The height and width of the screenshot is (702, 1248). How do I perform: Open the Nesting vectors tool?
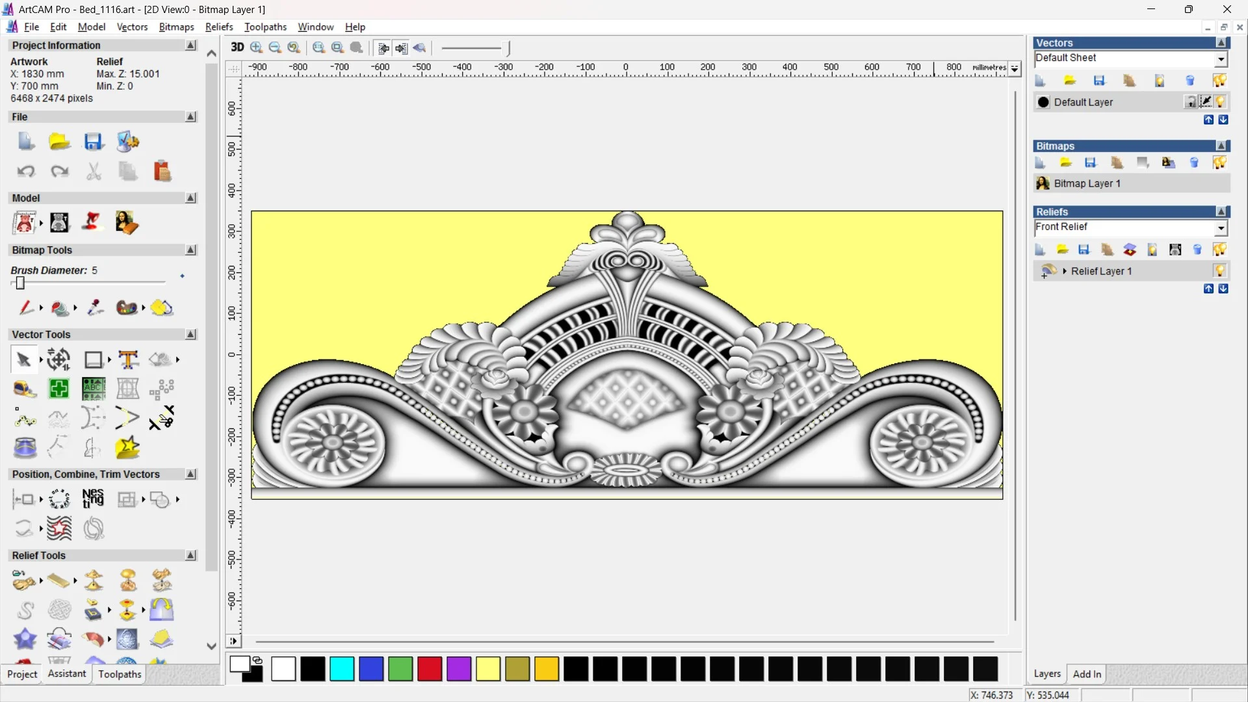tap(93, 499)
